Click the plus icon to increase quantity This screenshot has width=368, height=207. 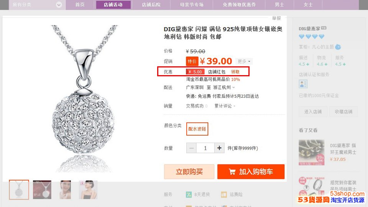point(219,148)
